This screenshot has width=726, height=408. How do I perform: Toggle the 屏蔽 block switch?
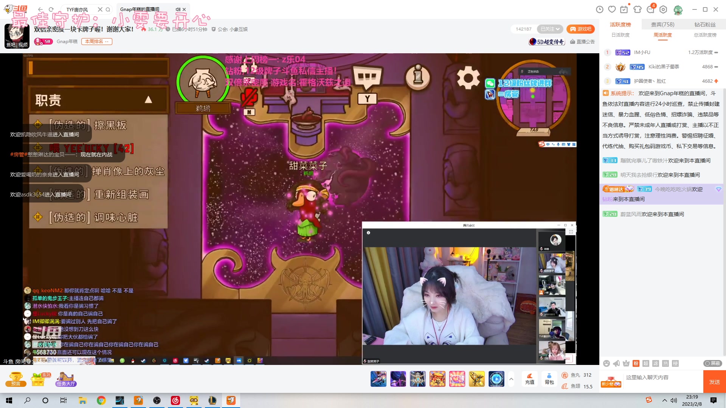click(x=713, y=363)
